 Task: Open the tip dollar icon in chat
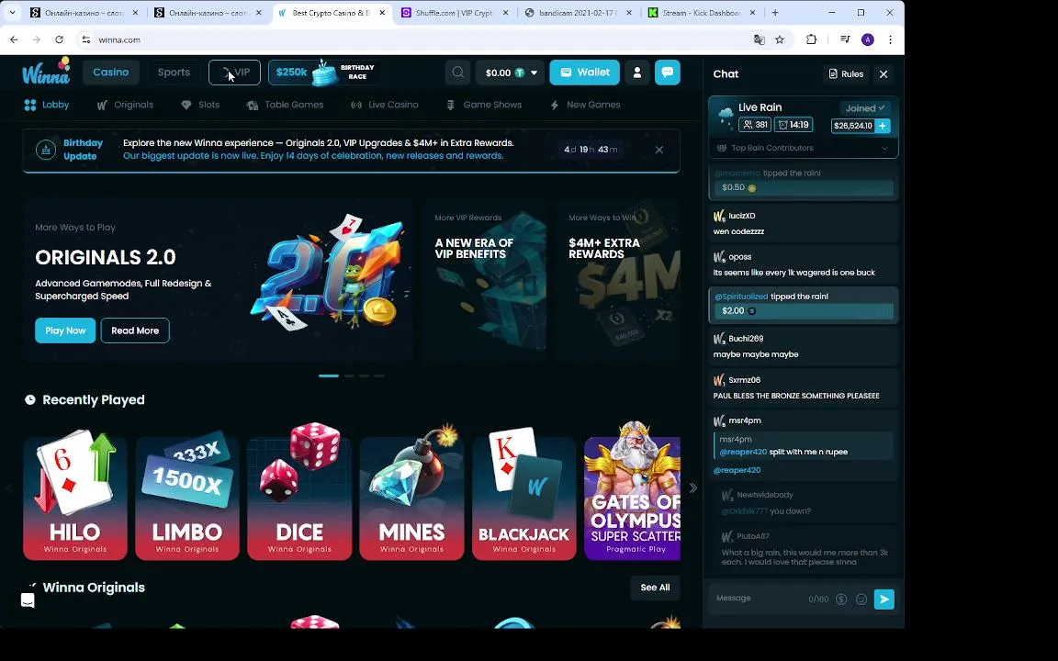[841, 599]
